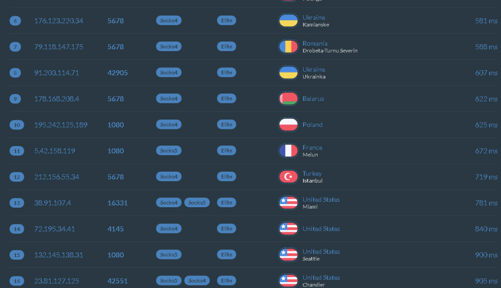501x288 pixels.
Task: Click the Belarus flag icon
Action: [288, 99]
